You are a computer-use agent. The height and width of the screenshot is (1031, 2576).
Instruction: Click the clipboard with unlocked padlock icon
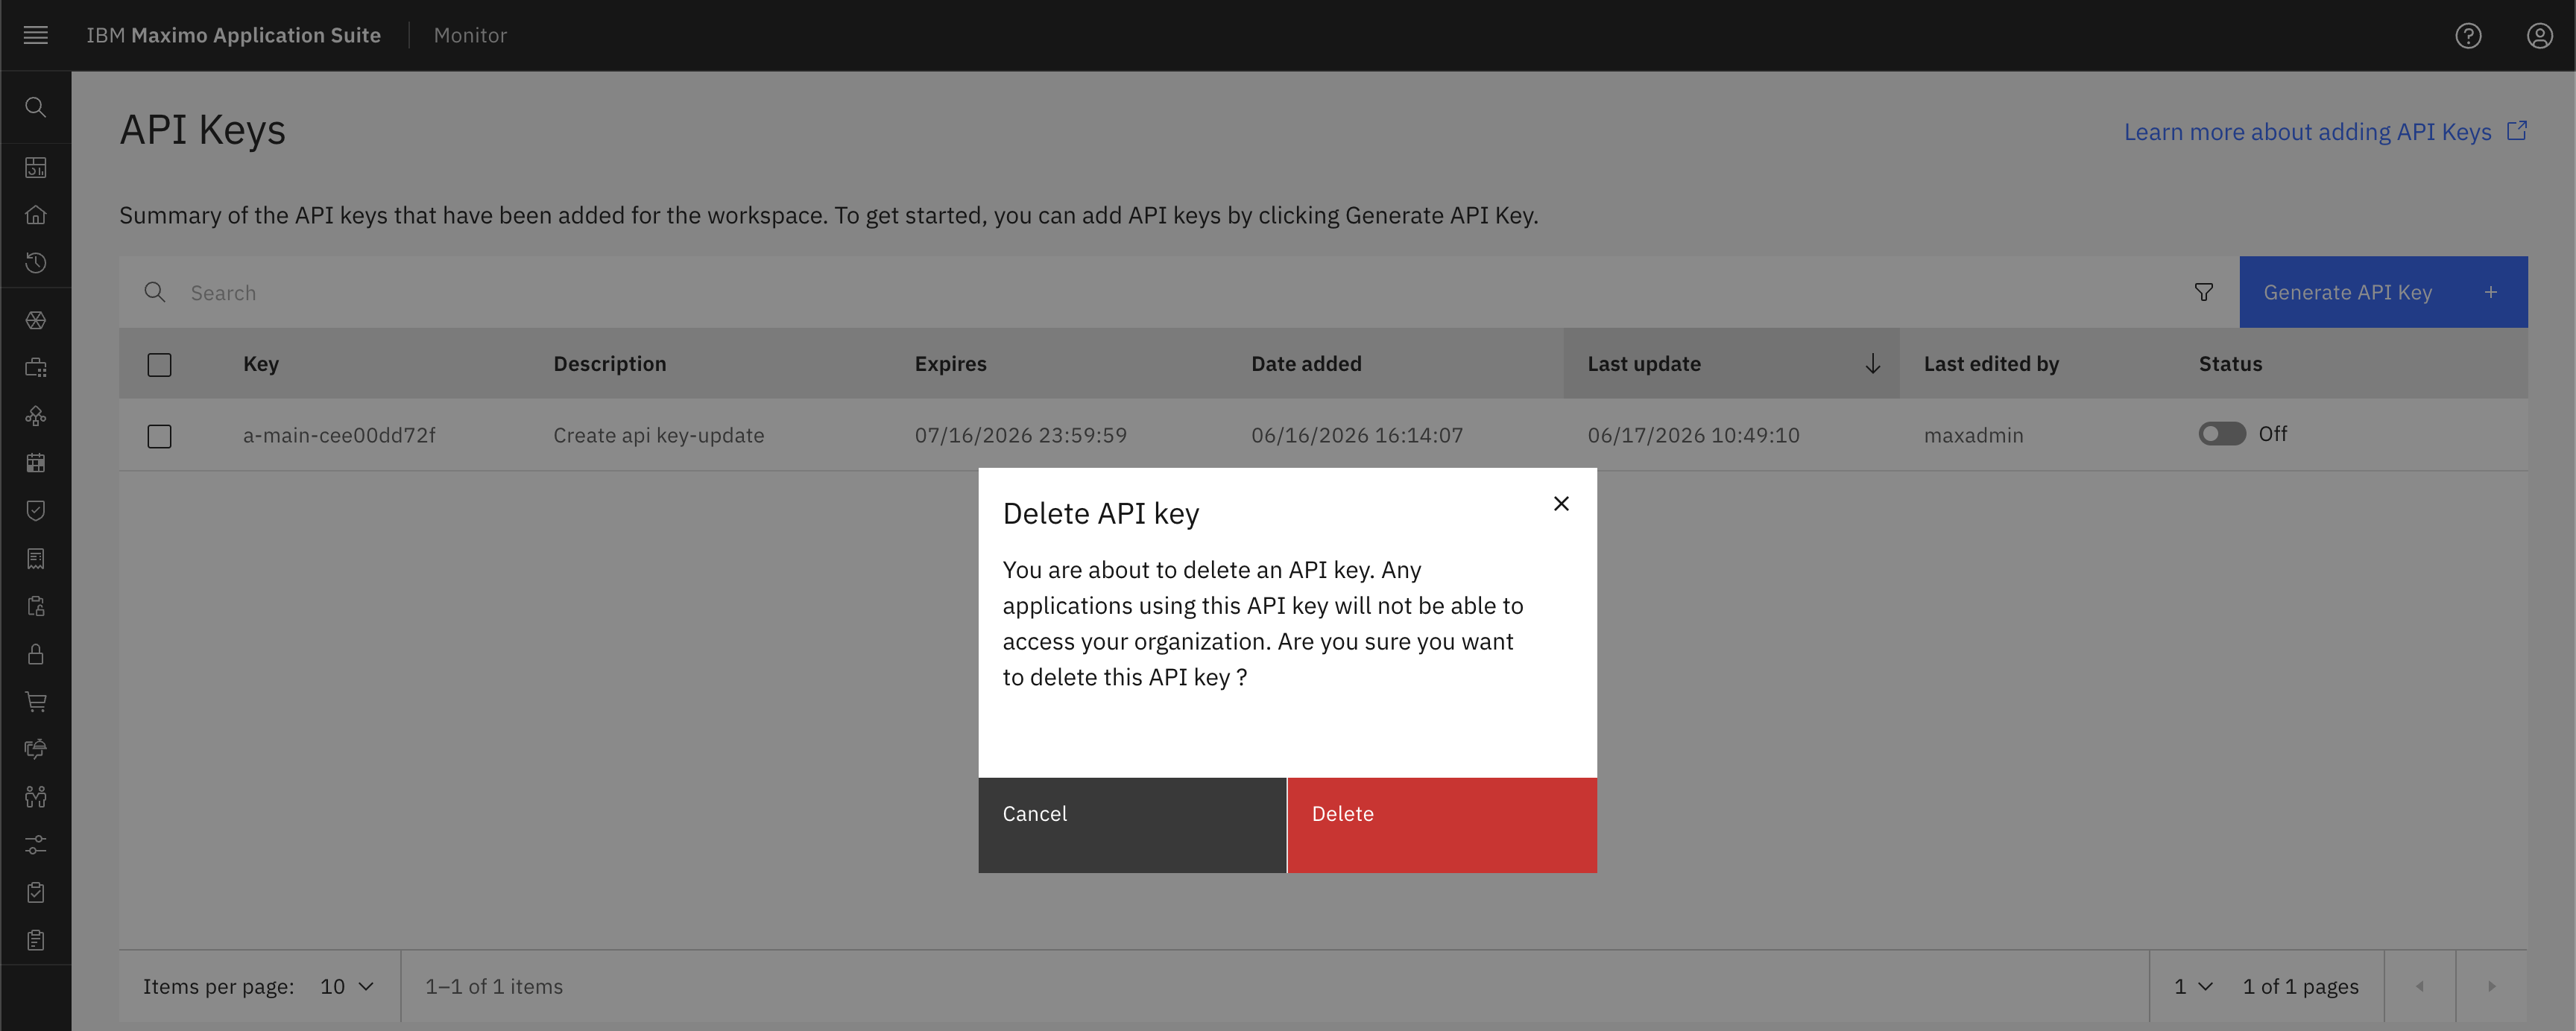point(35,606)
